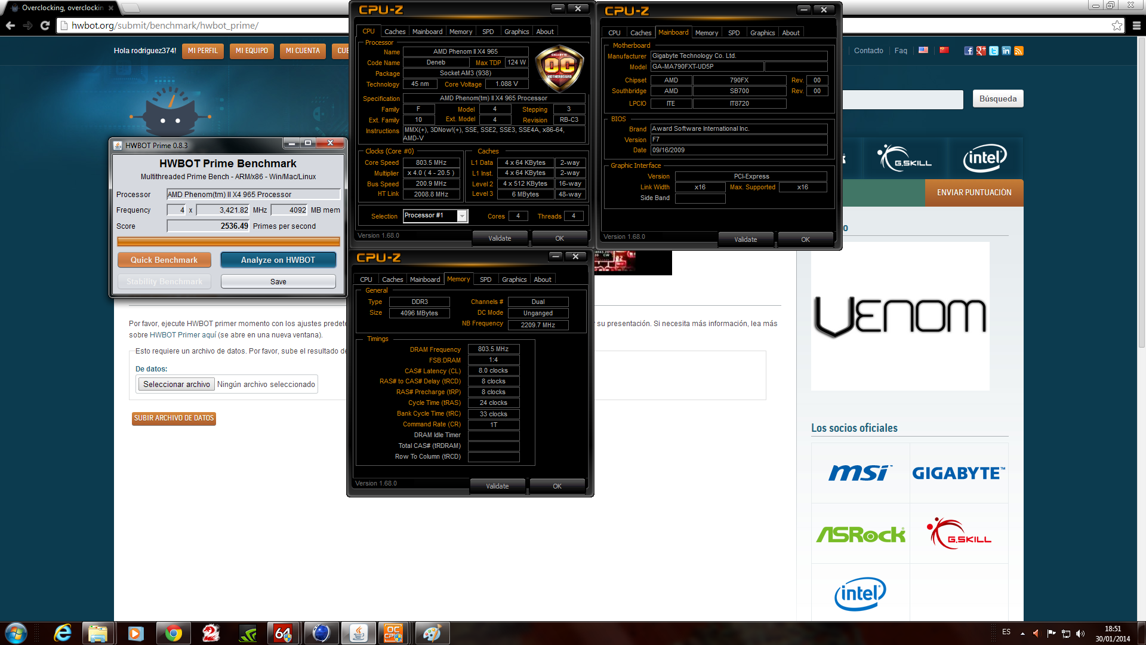Click Analyze on HWBOT button
1146x645 pixels.
click(278, 260)
